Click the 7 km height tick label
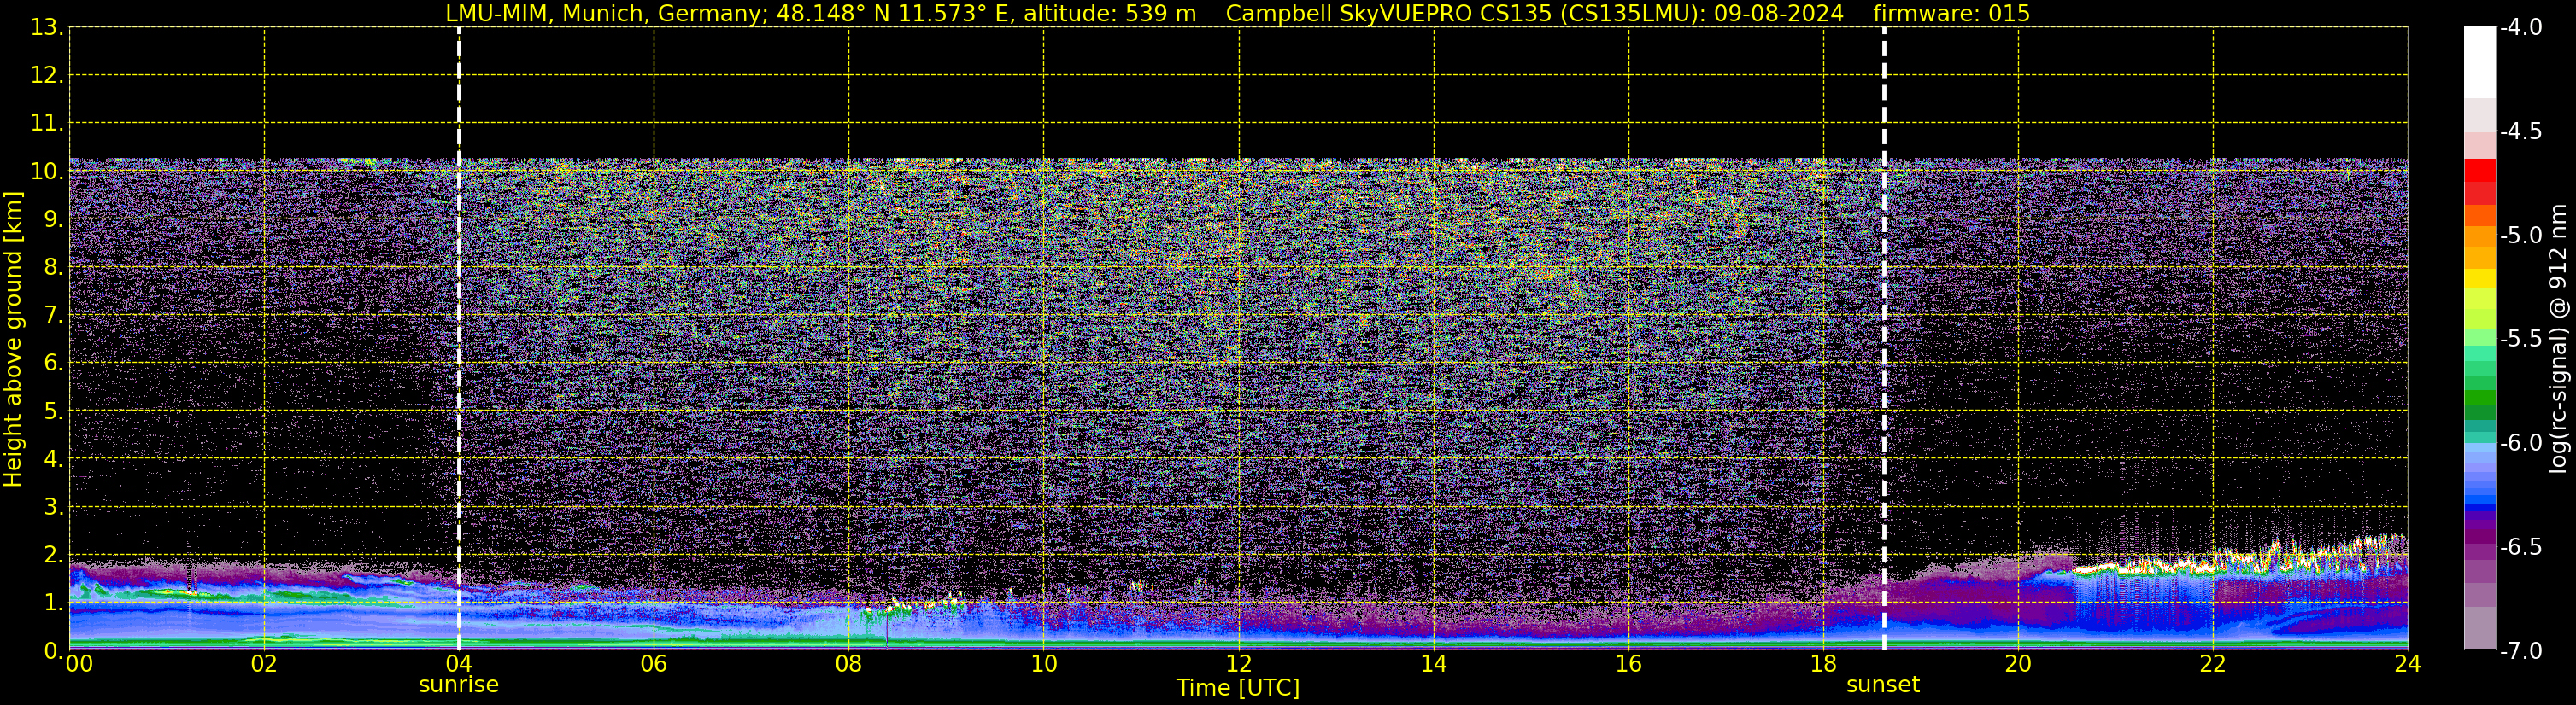This screenshot has height=705, width=2576. (x=52, y=315)
